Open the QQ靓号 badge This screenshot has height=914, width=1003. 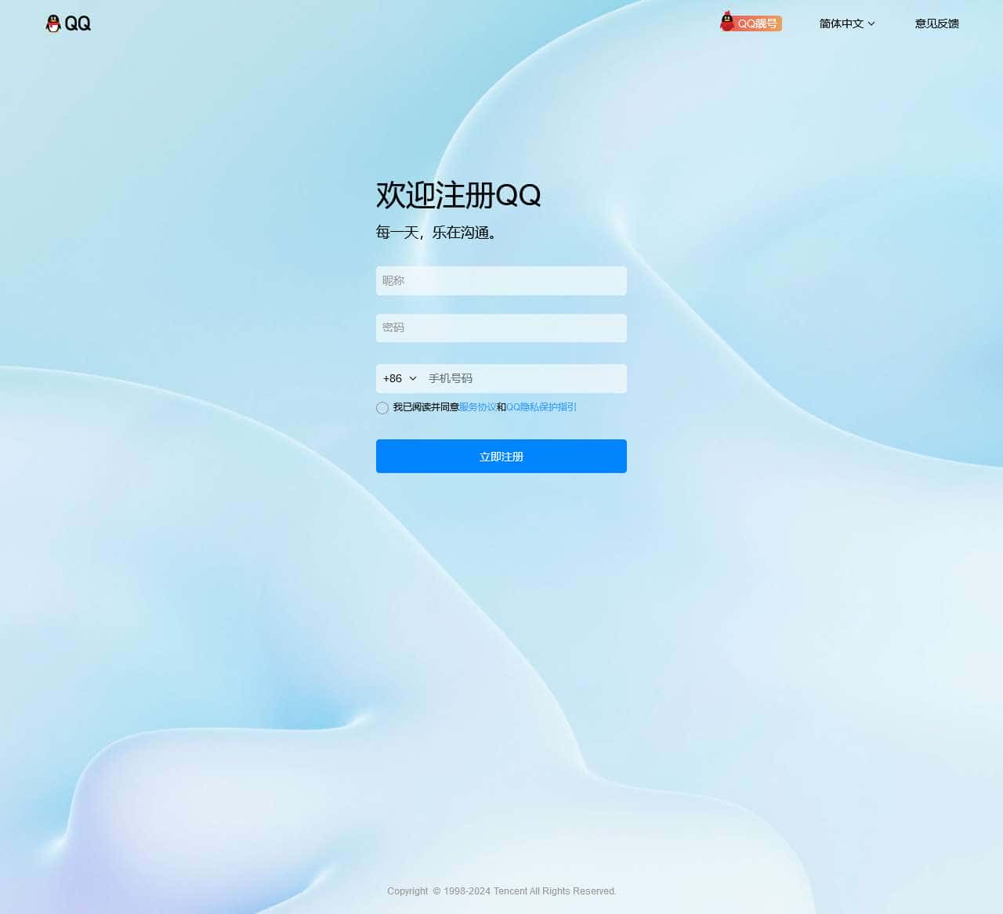757,23
